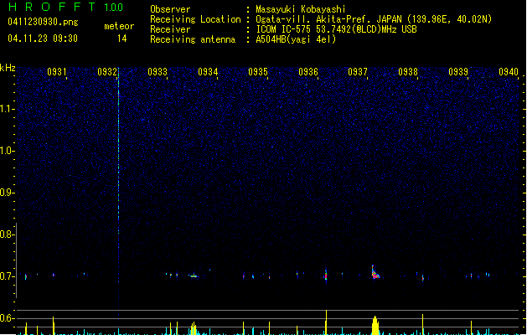Click the 0.7 kHz axis label
This screenshot has width=527, height=335.
(7, 276)
